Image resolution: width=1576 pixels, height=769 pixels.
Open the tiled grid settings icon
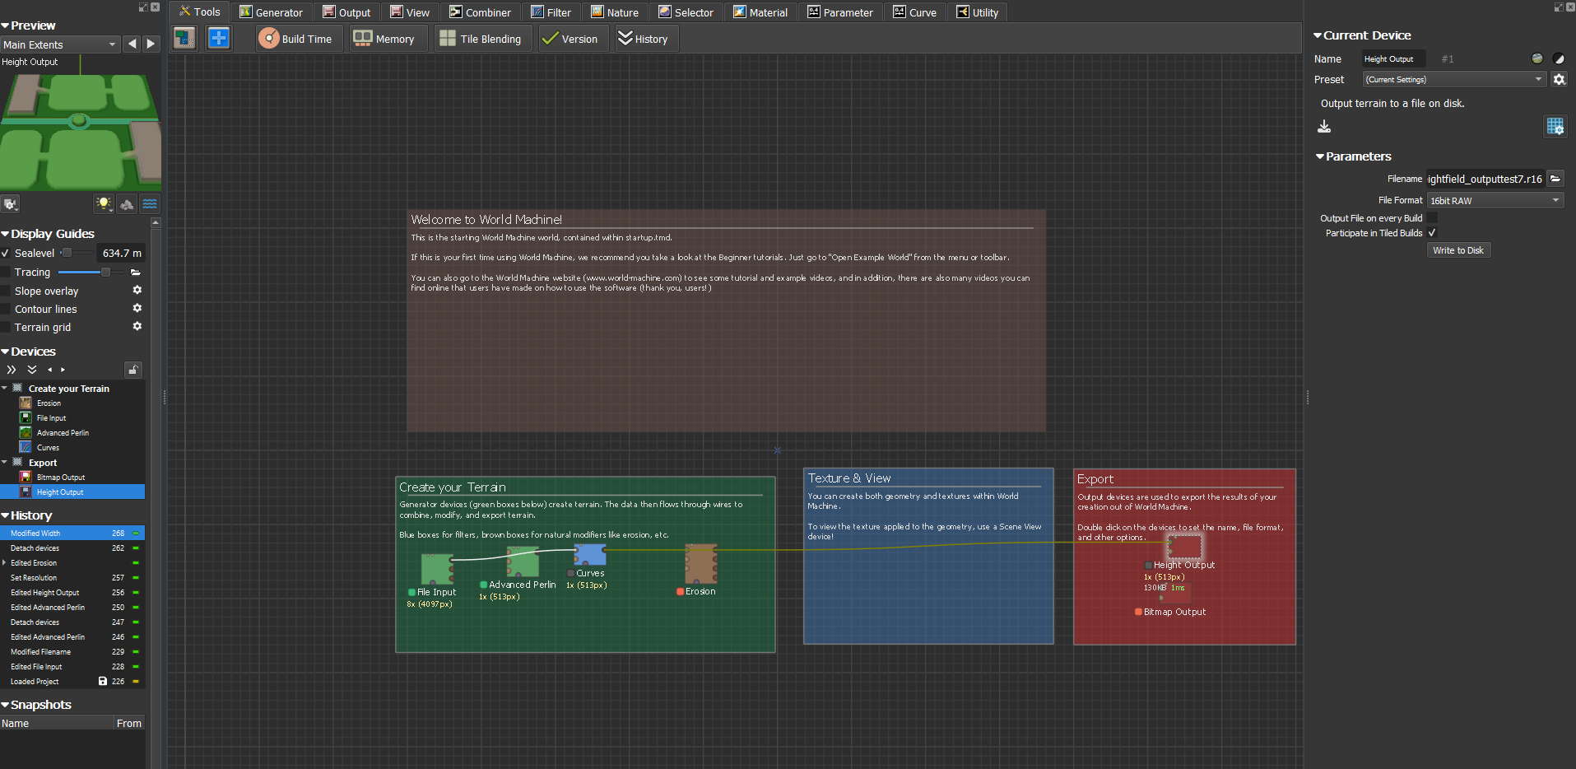[1555, 126]
